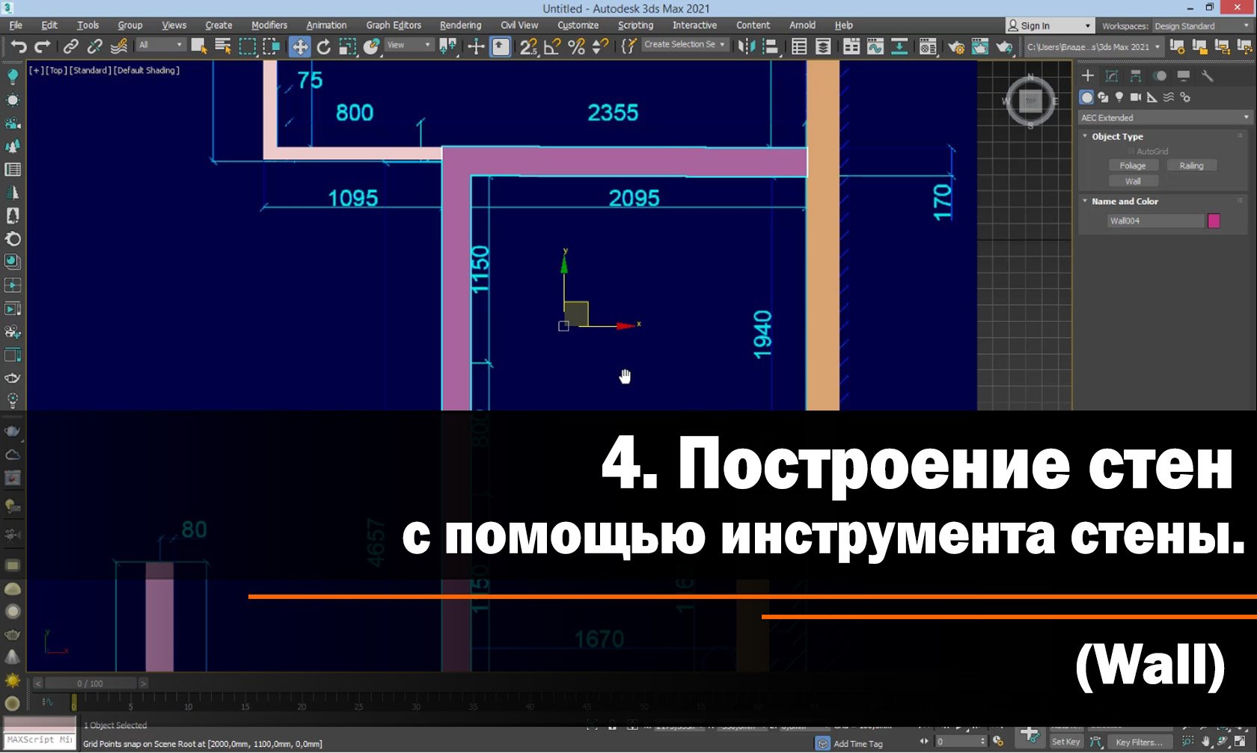Switch to the Lights creation category
Viewport: 1257px width, 753px height.
[x=1119, y=96]
